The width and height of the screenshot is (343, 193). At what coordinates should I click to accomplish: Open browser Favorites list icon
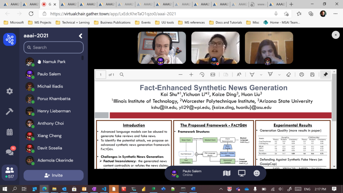point(299,14)
